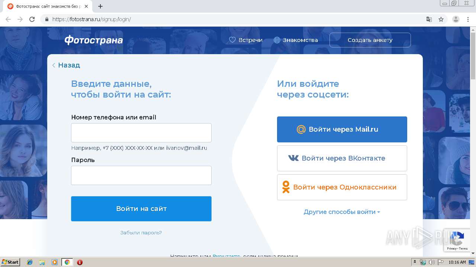Open Забыли пароль? link
Screen dimensions: 476x267
tap(141, 233)
